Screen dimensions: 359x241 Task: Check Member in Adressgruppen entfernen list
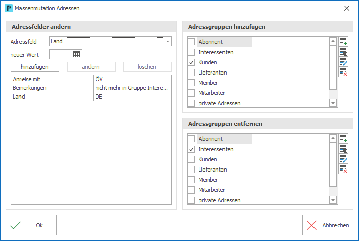tap(191, 180)
